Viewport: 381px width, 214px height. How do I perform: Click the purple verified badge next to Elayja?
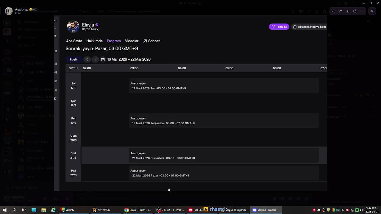[x=97, y=25]
